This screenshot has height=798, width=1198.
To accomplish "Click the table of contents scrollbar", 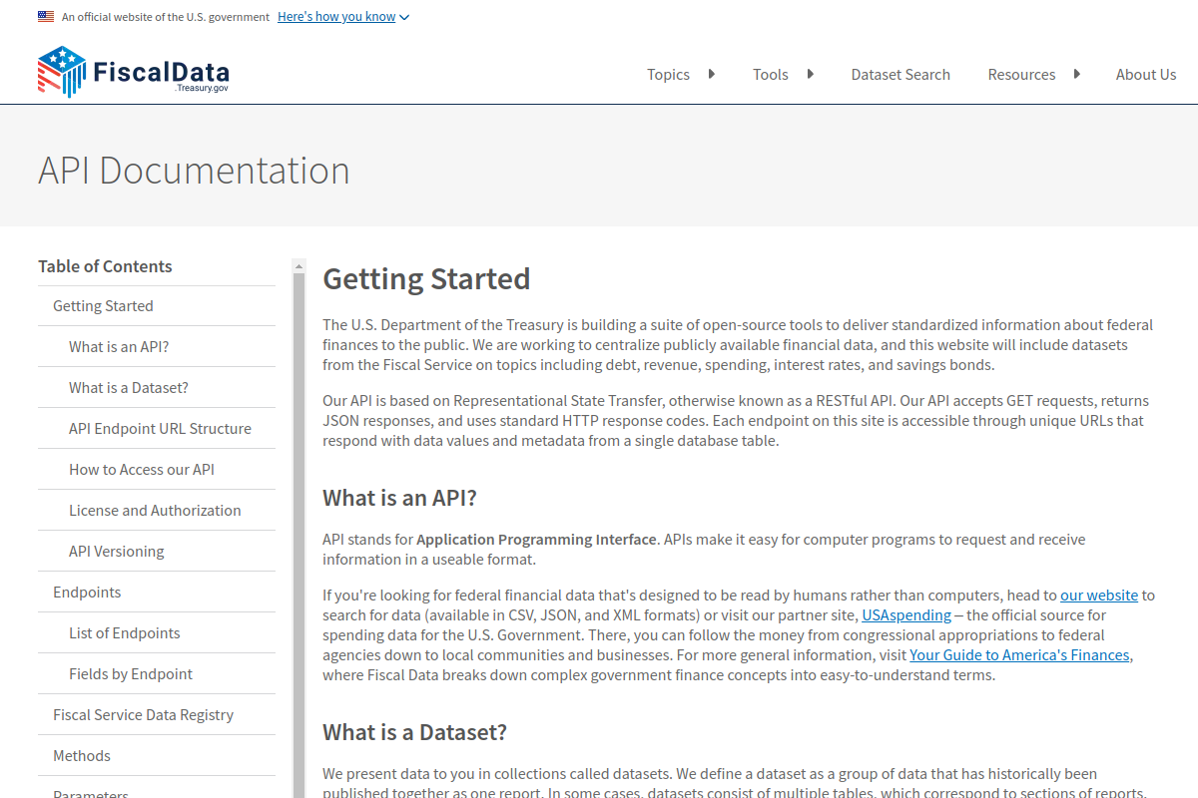I will point(299,536).
